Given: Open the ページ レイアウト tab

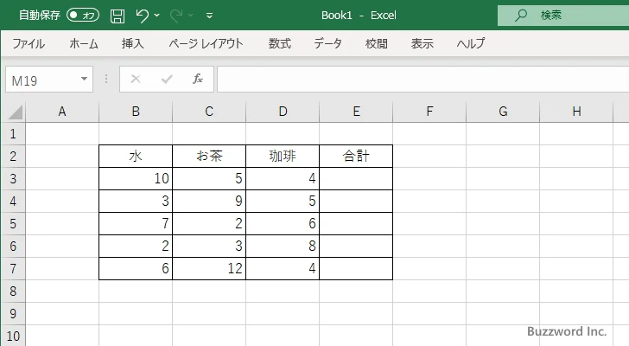Looking at the screenshot, I should pos(206,43).
